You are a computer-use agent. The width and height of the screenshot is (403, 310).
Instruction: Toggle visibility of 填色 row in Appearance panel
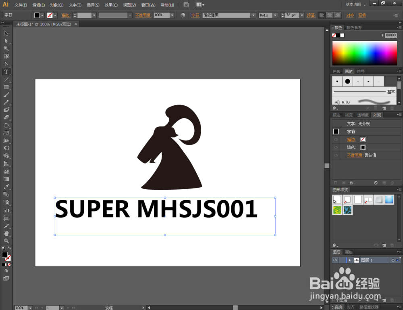pos(336,147)
